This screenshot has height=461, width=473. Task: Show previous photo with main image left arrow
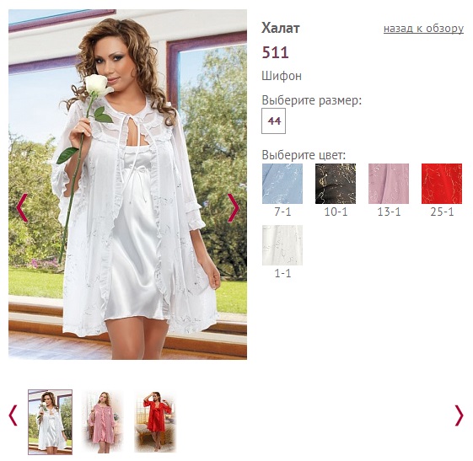click(x=22, y=207)
